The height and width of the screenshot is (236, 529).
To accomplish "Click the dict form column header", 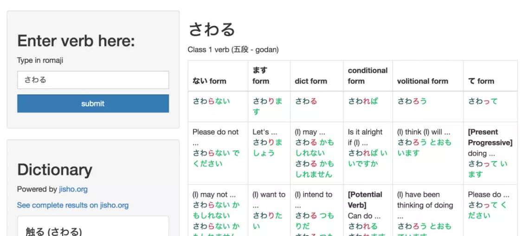I will (311, 81).
